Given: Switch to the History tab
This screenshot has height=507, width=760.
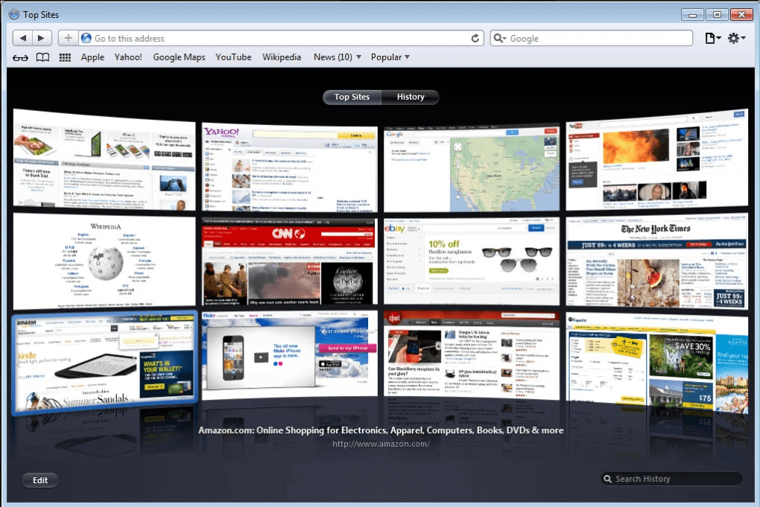Looking at the screenshot, I should coord(411,97).
